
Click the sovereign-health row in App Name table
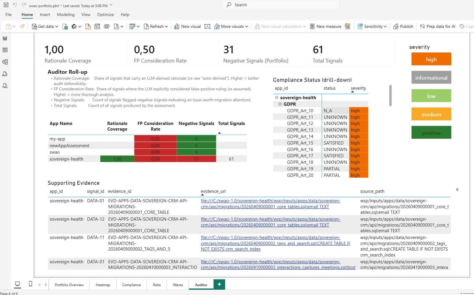click(147, 159)
